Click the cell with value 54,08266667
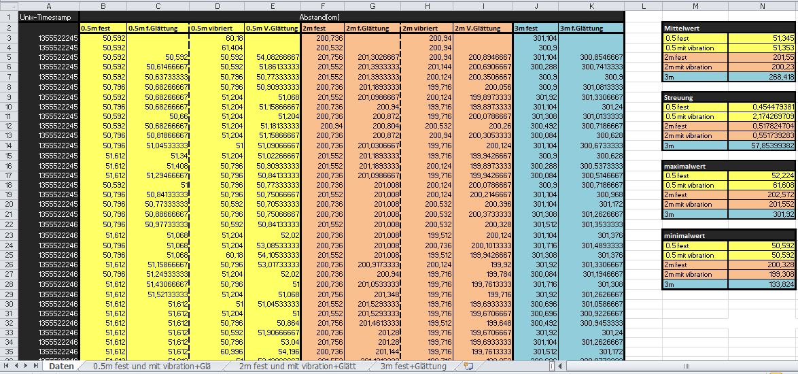798x374 pixels. [x=273, y=58]
